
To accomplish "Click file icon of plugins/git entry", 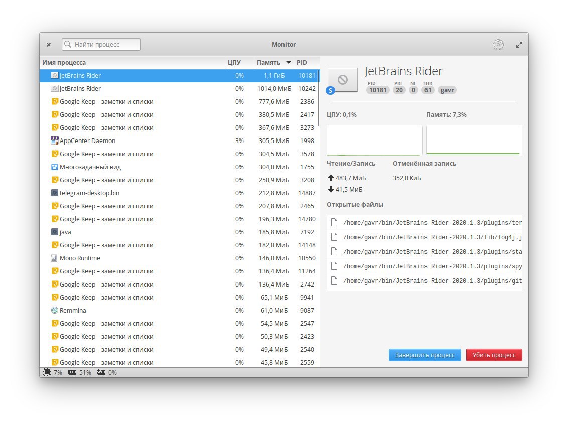I will point(334,280).
